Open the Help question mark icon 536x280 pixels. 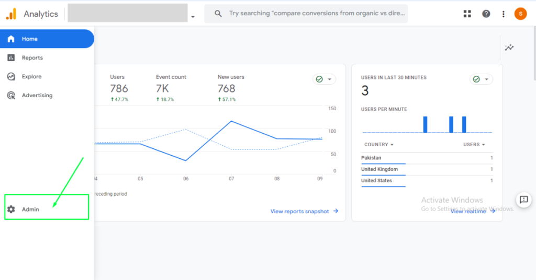point(486,14)
